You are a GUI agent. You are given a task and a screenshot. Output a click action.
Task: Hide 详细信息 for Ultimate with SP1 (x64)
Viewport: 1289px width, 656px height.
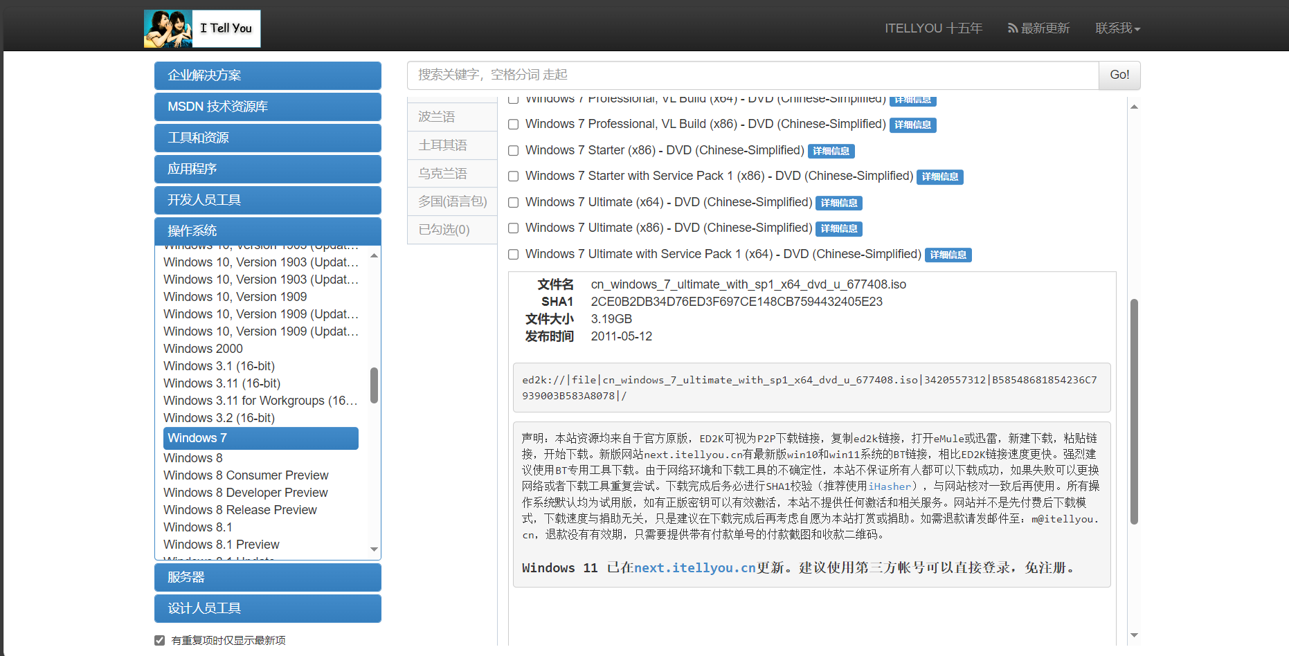tap(948, 255)
